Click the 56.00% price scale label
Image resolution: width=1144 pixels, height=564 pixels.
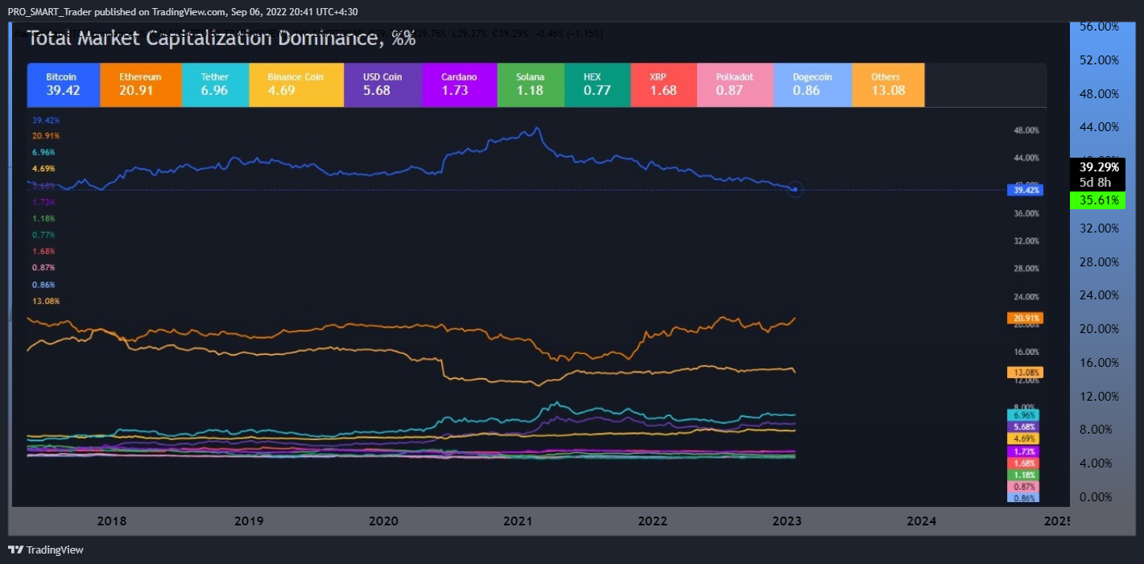[1099, 27]
